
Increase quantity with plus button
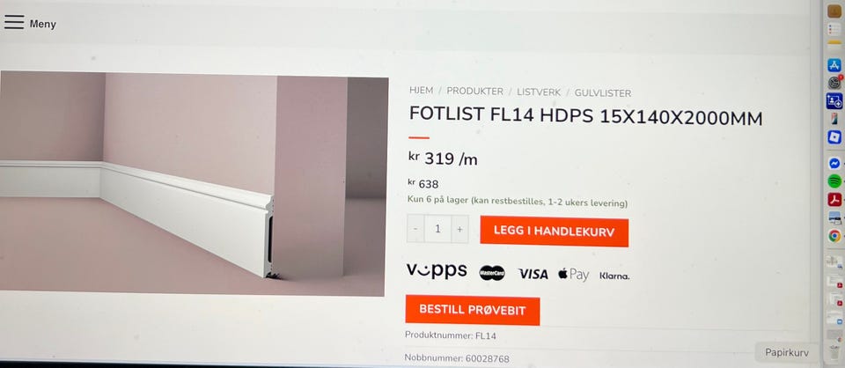(459, 229)
